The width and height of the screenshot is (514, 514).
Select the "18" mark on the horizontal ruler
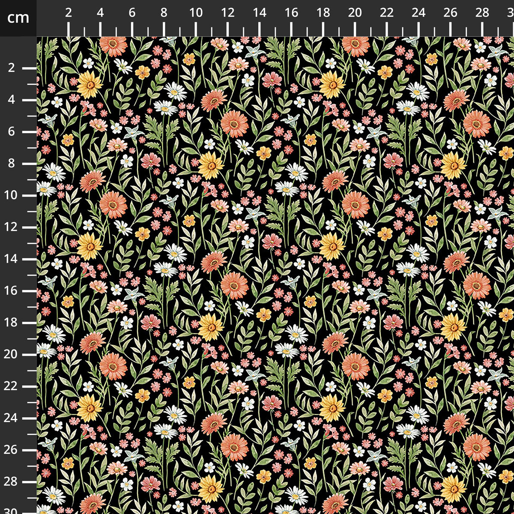pyautogui.click(x=323, y=13)
